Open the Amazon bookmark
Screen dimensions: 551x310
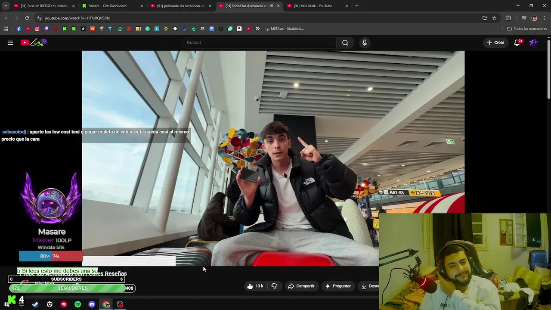coord(239,29)
